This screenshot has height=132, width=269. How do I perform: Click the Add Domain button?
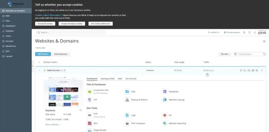click(x=43, y=54)
